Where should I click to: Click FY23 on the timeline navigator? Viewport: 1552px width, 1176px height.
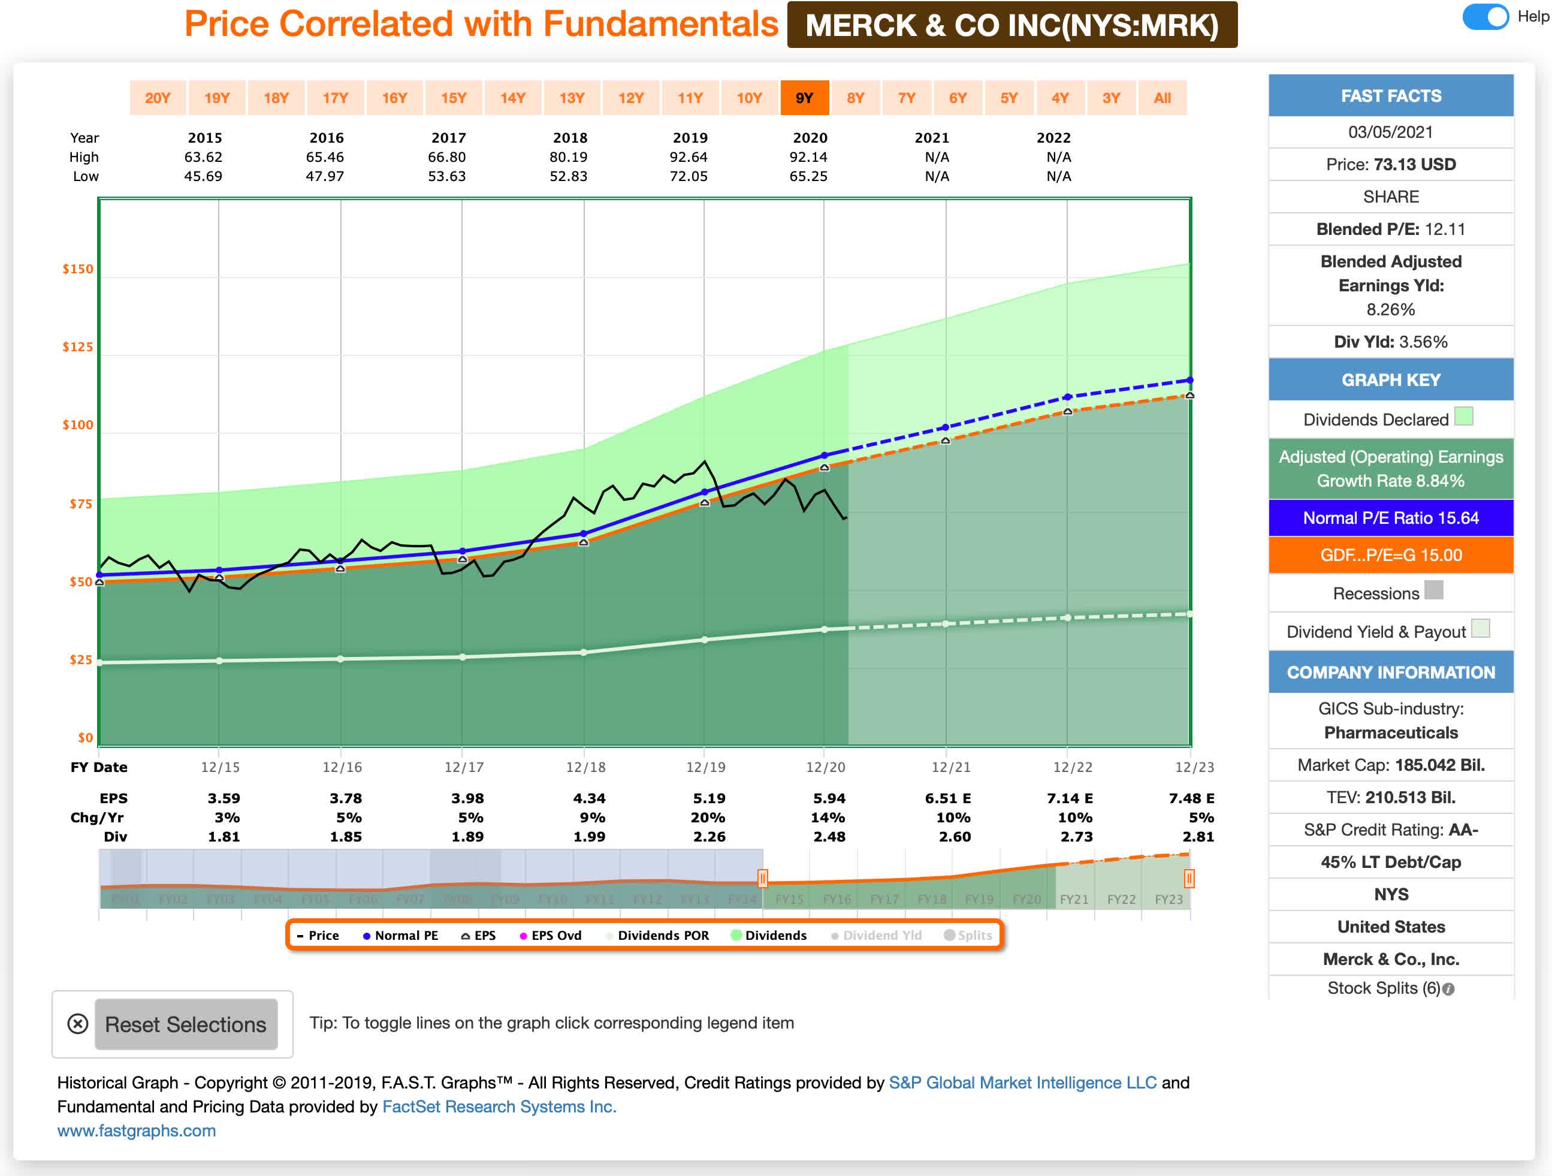pos(1169,900)
